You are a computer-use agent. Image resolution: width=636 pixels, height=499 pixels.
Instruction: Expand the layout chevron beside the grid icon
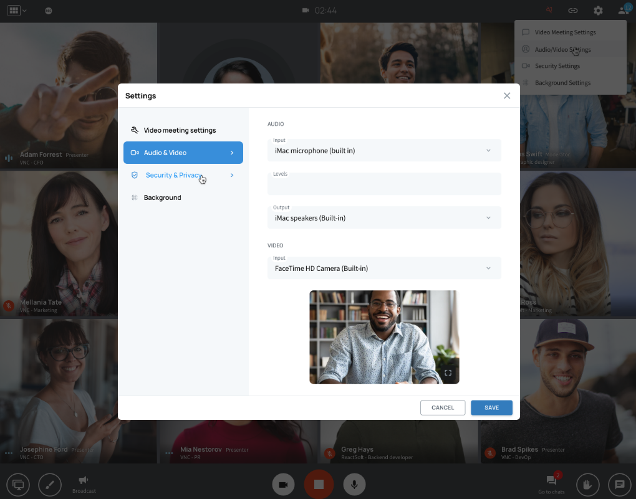25,11
